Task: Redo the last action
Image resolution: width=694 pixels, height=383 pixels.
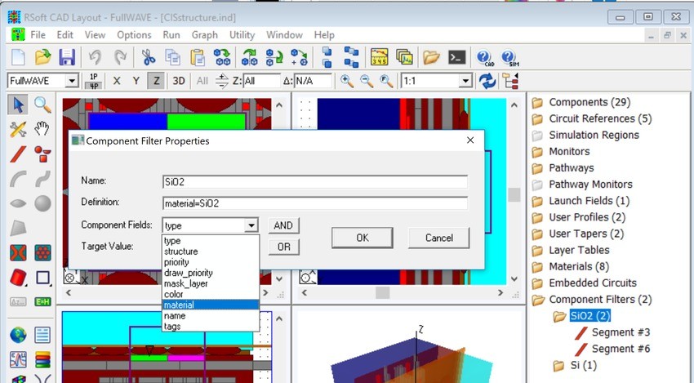Action: point(120,57)
